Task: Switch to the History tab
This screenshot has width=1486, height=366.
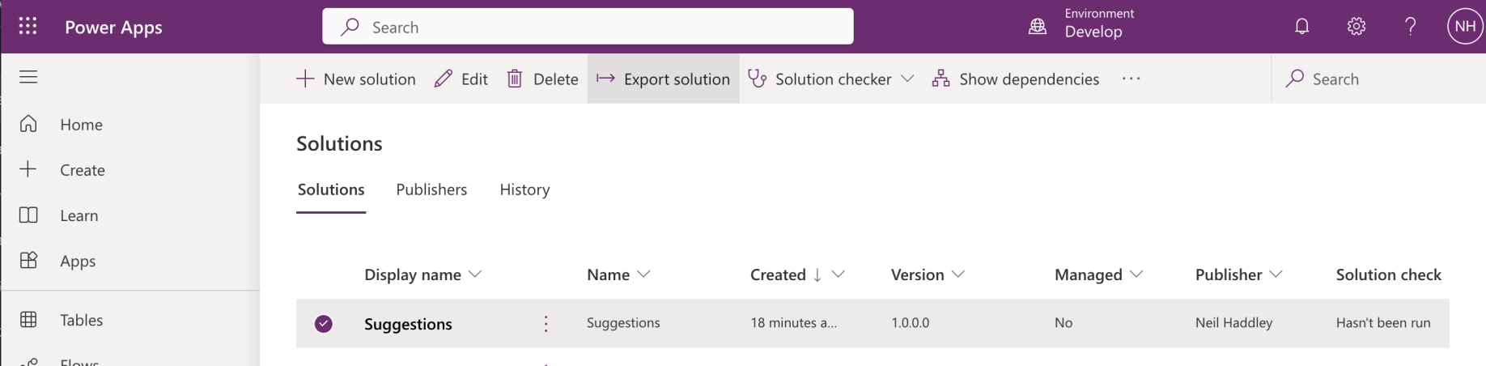Action: pyautogui.click(x=524, y=189)
